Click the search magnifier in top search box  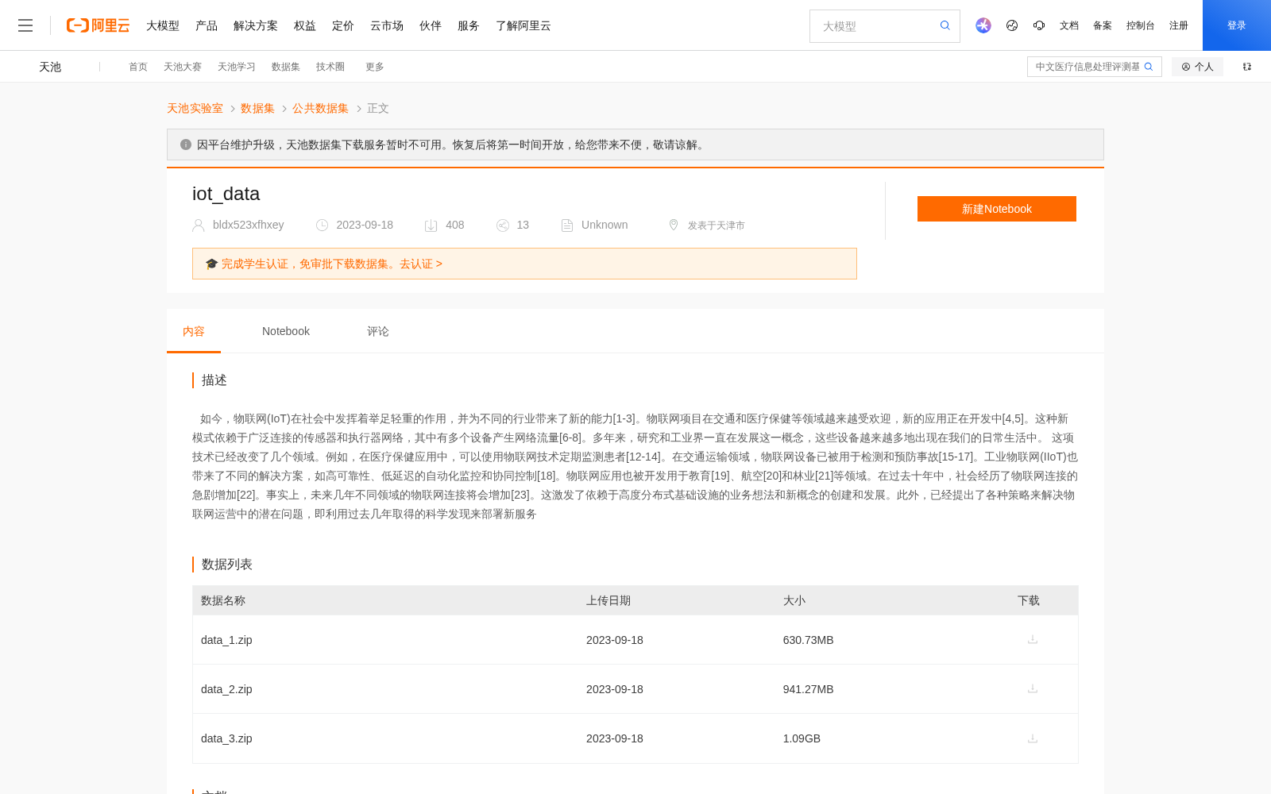pos(945,25)
